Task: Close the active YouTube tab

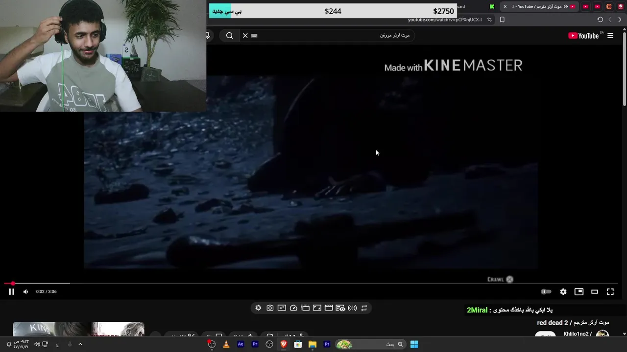Action: pos(505,6)
